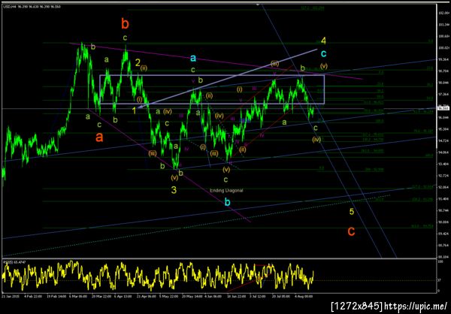The height and width of the screenshot is (314, 451).
Task: Click the '21 Jan 2015' date on time axis
Action: pos(10,295)
